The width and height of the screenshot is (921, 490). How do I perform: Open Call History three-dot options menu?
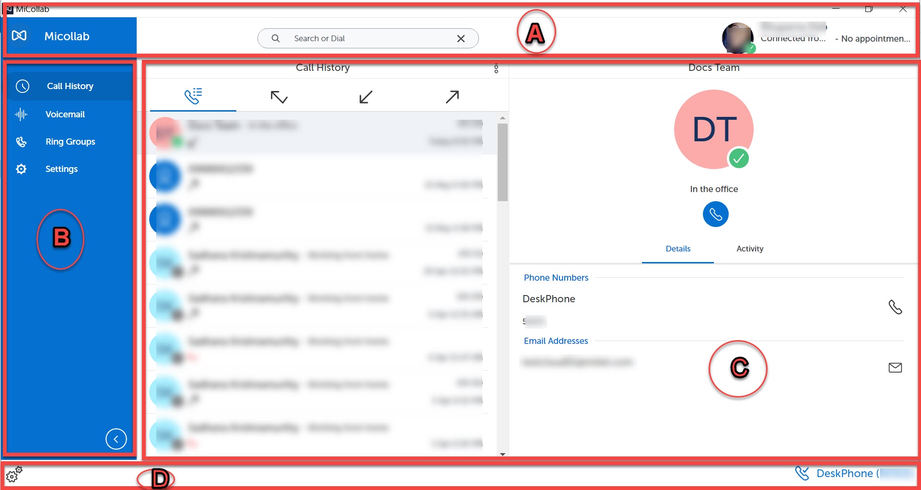click(496, 69)
